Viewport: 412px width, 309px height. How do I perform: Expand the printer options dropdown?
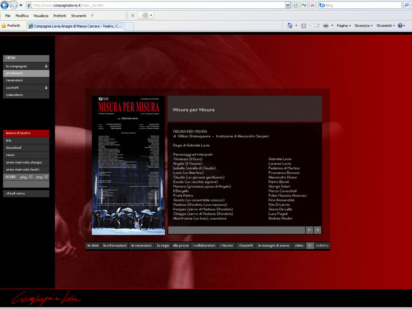pyautogui.click(x=332, y=26)
